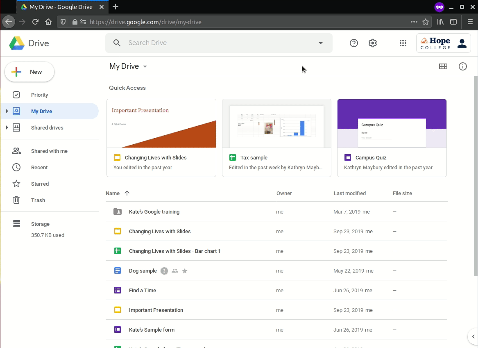Show the details pane info icon
Screen dimensions: 478x348
(x=462, y=66)
